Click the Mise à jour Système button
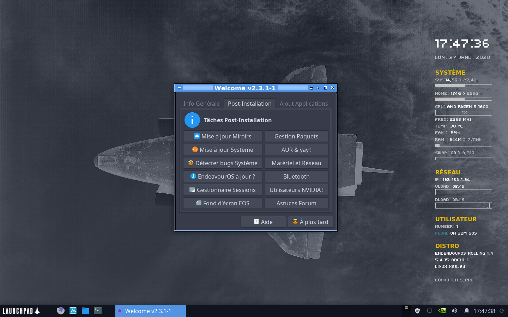Viewport: 508px width, 317px height. pos(223,150)
